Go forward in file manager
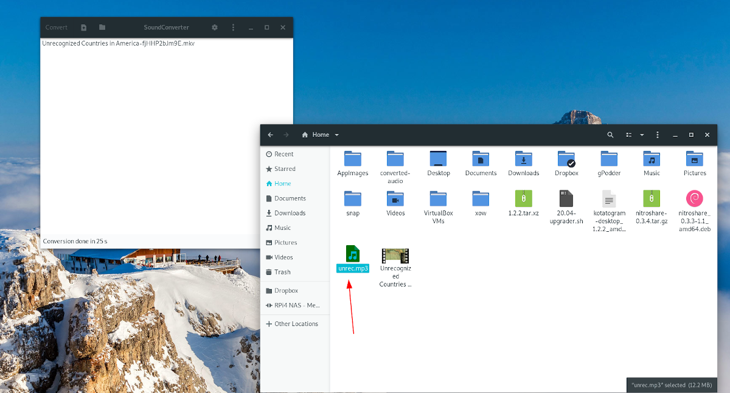 tap(286, 134)
